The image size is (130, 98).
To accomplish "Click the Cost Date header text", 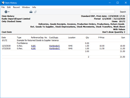I will pyautogui.click(x=7, y=32).
